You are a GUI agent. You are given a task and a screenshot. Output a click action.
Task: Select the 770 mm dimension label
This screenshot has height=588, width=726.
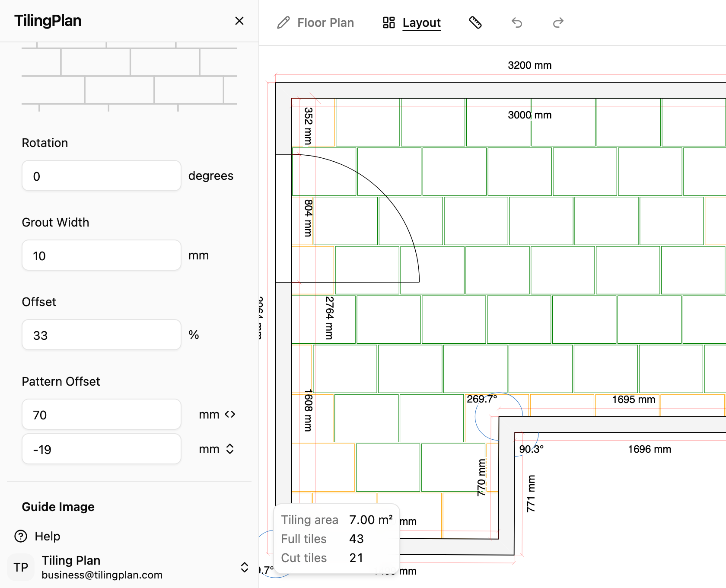[481, 477]
